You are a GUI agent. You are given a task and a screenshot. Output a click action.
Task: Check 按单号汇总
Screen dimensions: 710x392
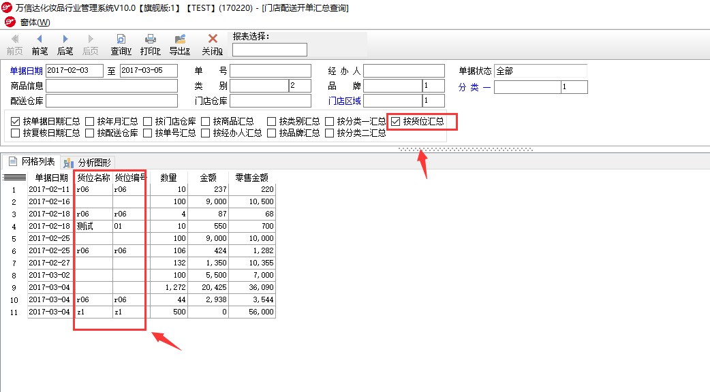(x=148, y=133)
